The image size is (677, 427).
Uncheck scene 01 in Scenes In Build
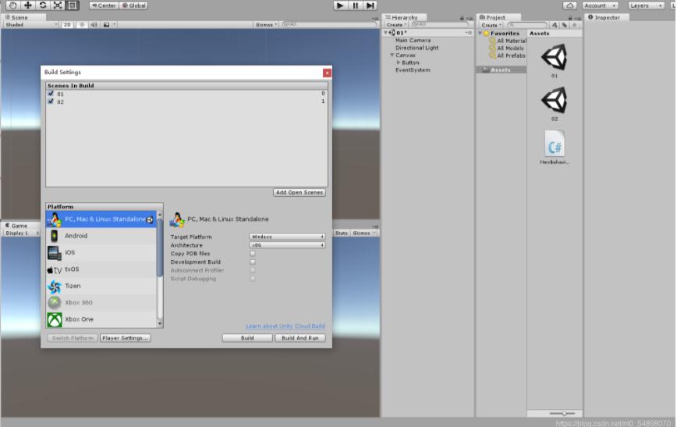(x=51, y=94)
